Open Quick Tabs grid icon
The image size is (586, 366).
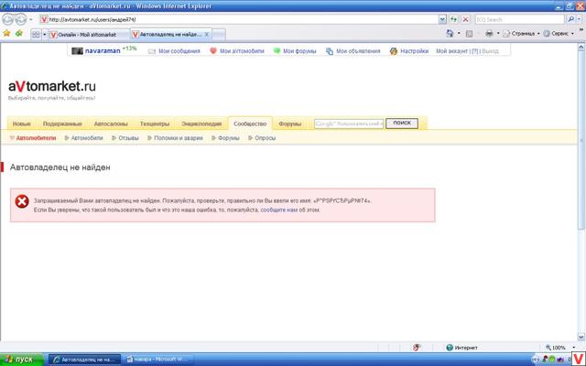[x=36, y=35]
